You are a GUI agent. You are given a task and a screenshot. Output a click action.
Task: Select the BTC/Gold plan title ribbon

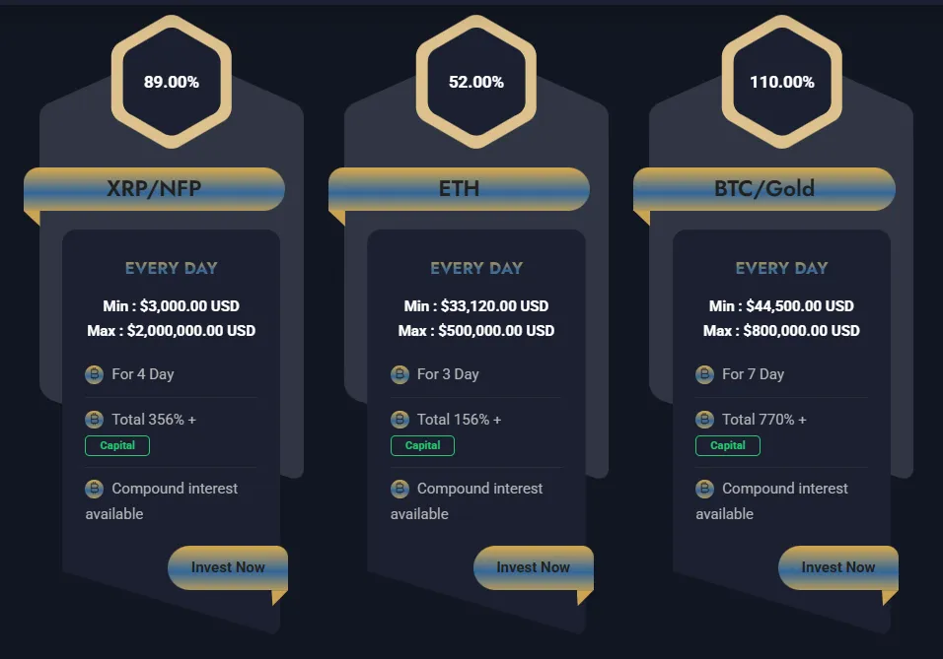(764, 189)
